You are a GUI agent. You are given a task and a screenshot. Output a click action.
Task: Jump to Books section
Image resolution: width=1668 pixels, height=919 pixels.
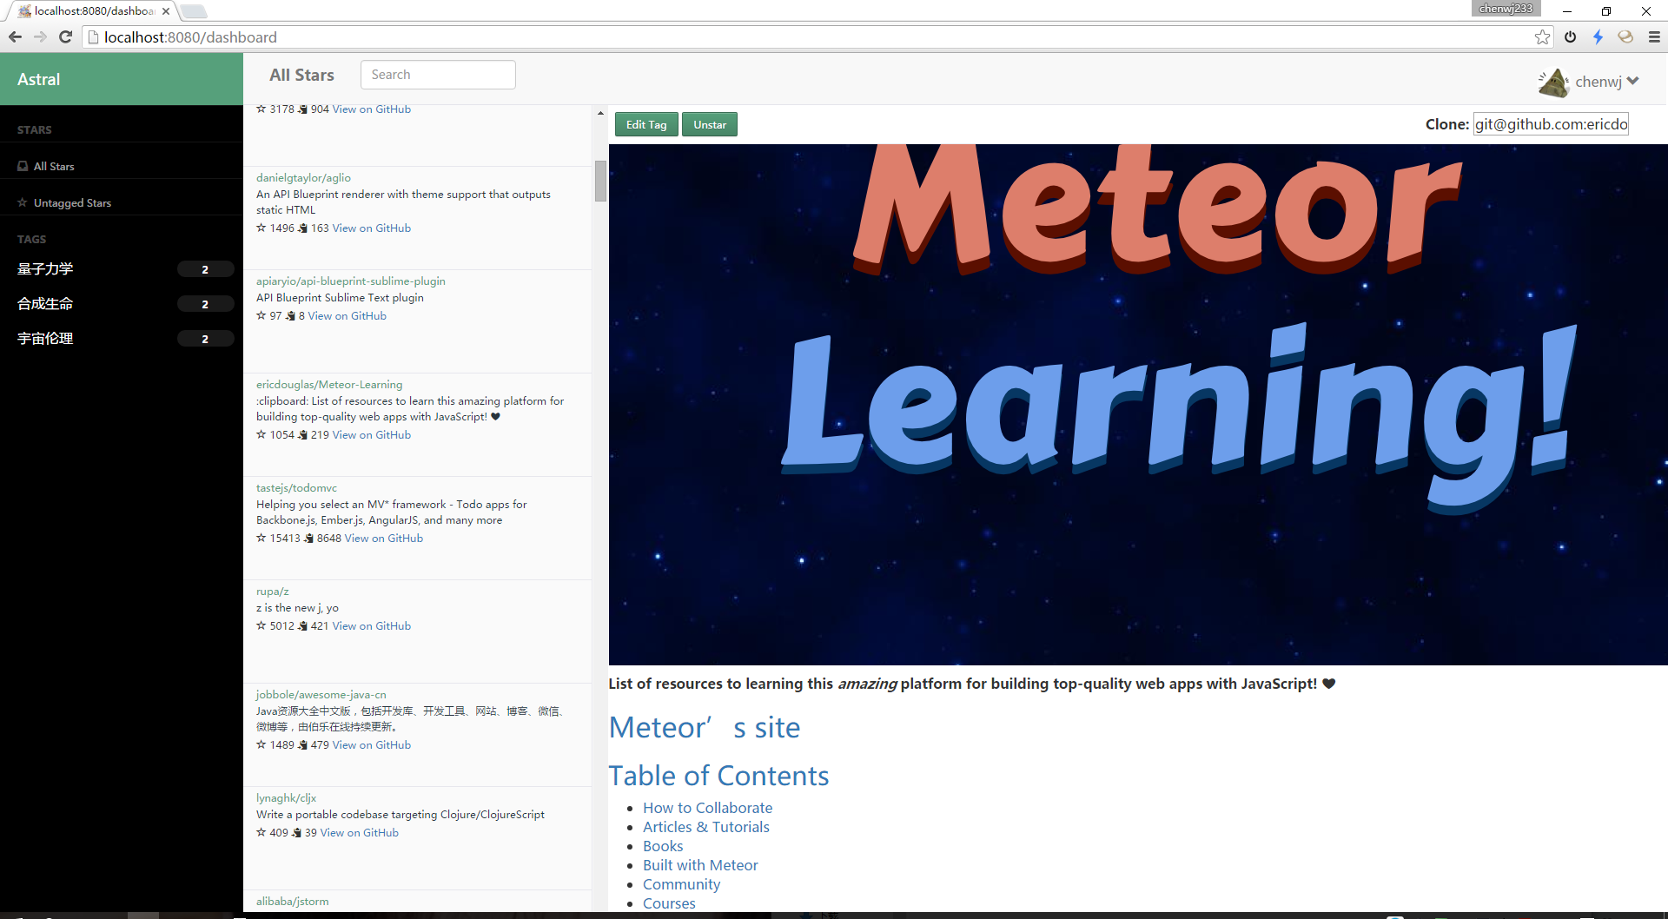point(663,846)
